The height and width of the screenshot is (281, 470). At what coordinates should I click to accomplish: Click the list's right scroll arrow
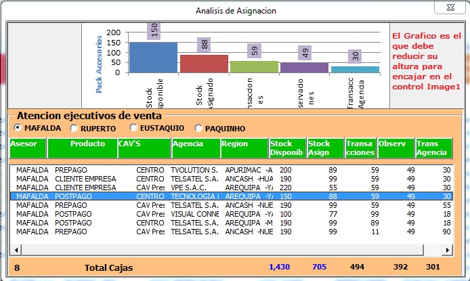coord(447,250)
